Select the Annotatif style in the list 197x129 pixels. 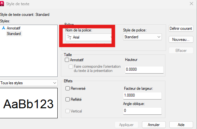pos(13,28)
